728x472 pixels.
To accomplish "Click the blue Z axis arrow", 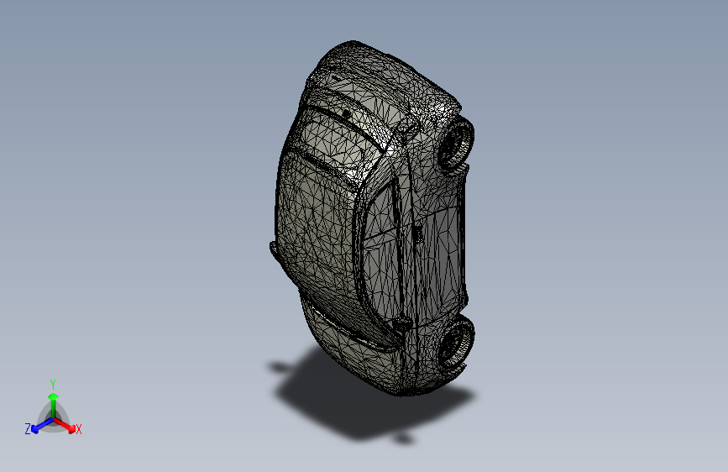I will click(42, 426).
